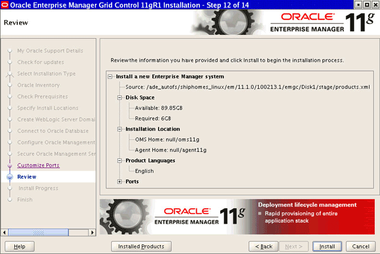Click the Installation Location label

click(153, 129)
